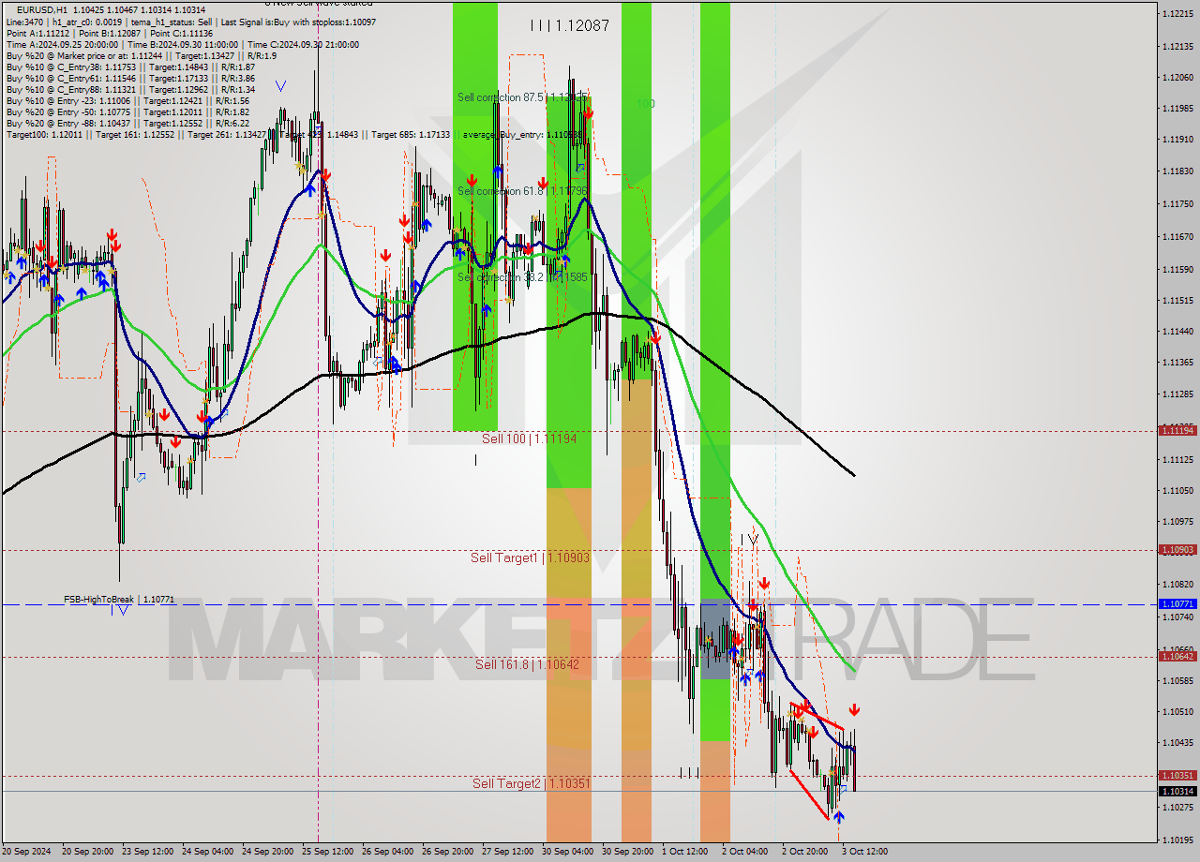Viewport: 1200px width, 862px height.
Task: Click the 1.11750 price scale value
Action: click(x=1177, y=204)
